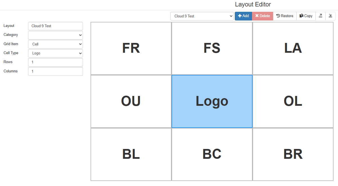Select the FR grid cell
This screenshot has height=186, width=338.
[x=131, y=48]
